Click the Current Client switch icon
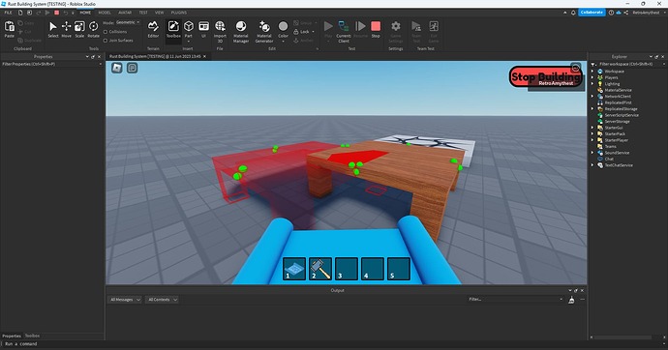The image size is (668, 350). (344, 27)
